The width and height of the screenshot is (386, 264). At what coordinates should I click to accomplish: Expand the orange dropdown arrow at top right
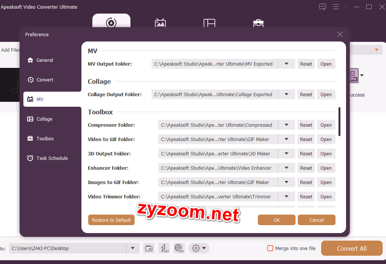(377, 50)
